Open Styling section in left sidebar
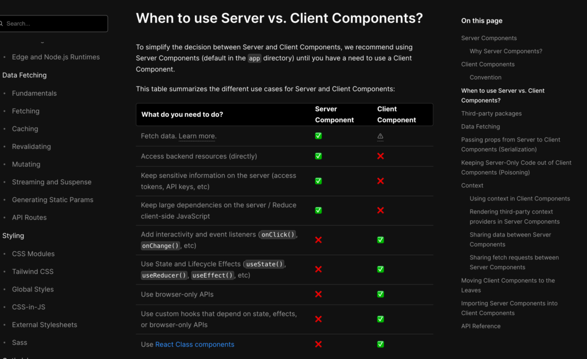 [x=13, y=235]
